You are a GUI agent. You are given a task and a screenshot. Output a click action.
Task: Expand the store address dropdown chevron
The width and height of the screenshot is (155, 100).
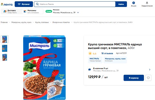(x=78, y=13)
